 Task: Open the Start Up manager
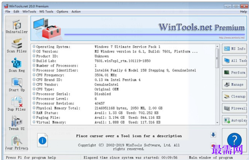(17, 84)
